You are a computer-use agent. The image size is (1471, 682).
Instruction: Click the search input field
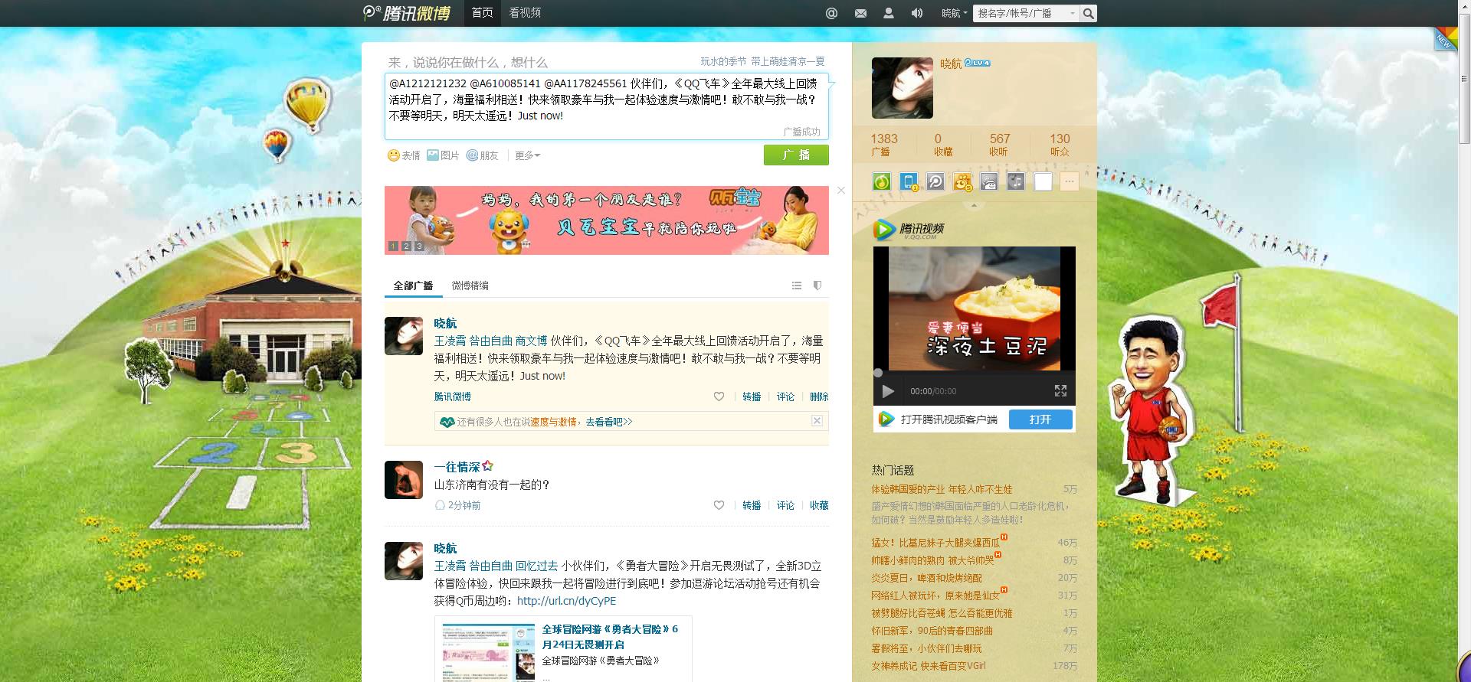(x=1020, y=13)
